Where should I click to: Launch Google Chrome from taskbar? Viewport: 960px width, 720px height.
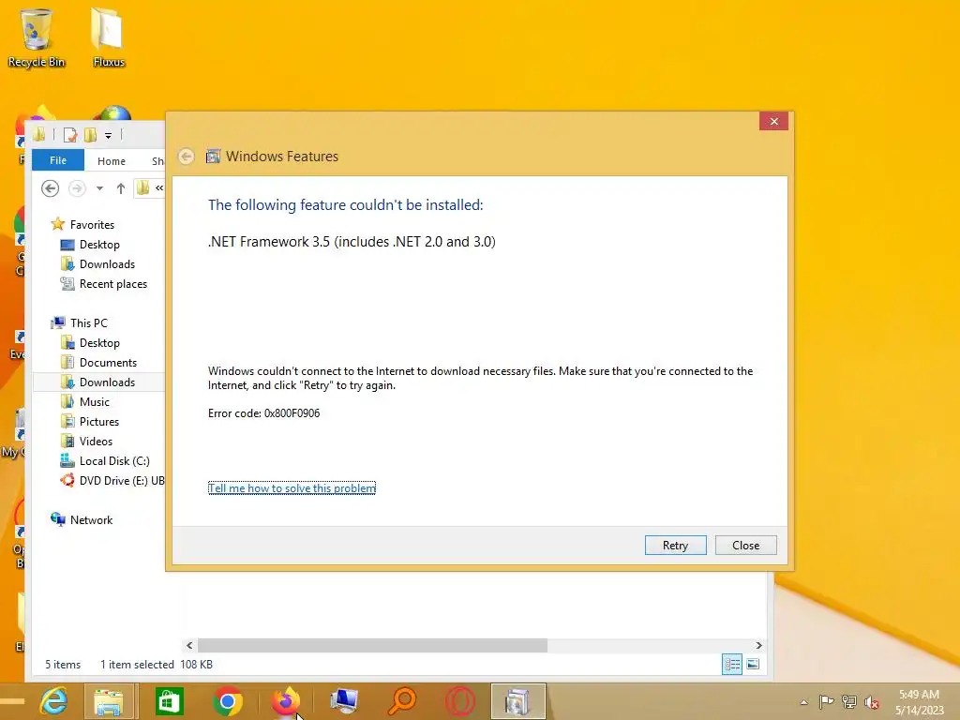click(227, 701)
